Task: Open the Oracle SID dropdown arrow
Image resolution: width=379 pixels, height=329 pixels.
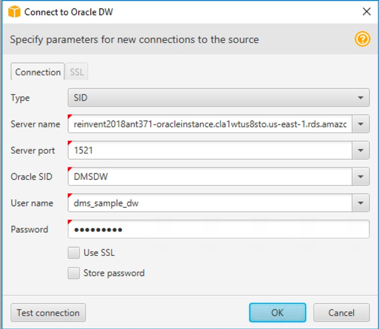Action: [361, 177]
